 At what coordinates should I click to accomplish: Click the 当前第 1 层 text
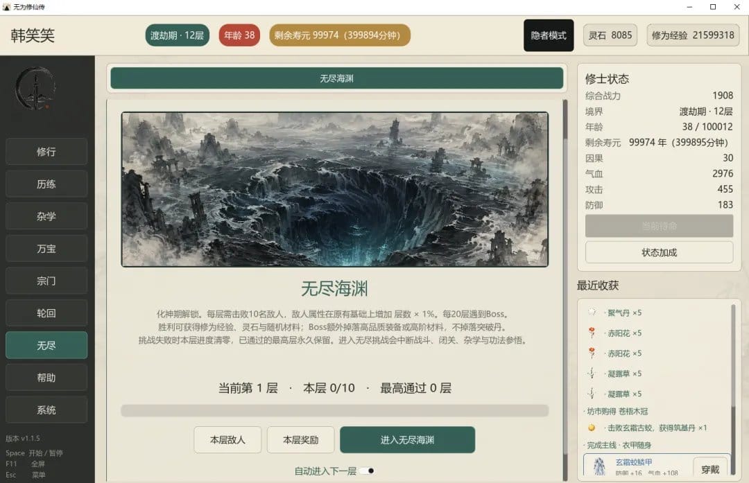[x=248, y=388]
